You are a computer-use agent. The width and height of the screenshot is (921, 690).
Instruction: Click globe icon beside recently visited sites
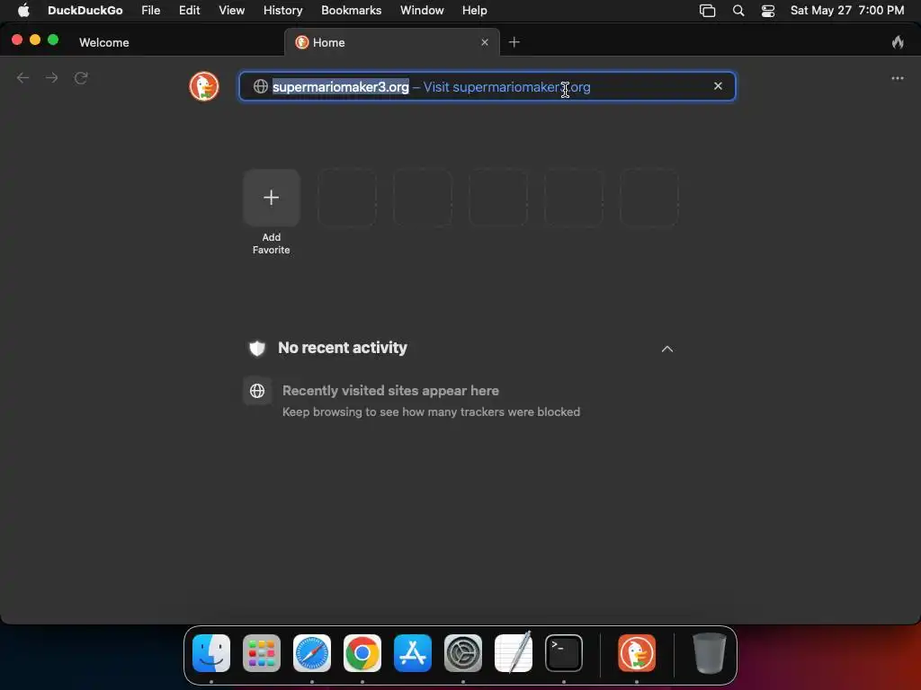point(257,391)
